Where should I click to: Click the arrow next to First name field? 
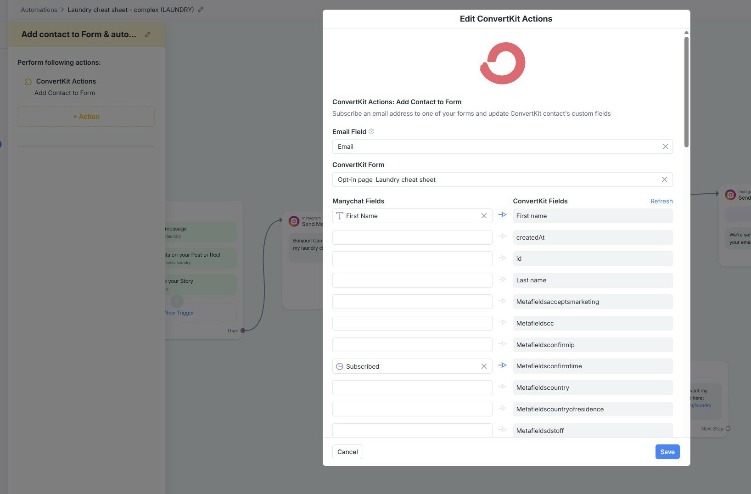(502, 215)
